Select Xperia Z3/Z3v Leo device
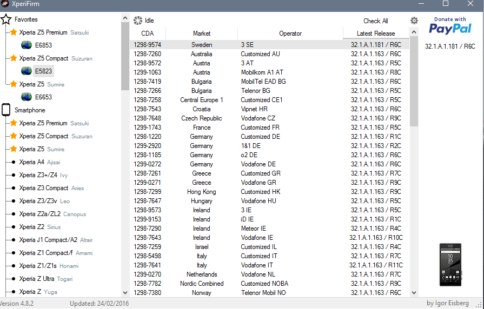484x309 pixels. 44,201
